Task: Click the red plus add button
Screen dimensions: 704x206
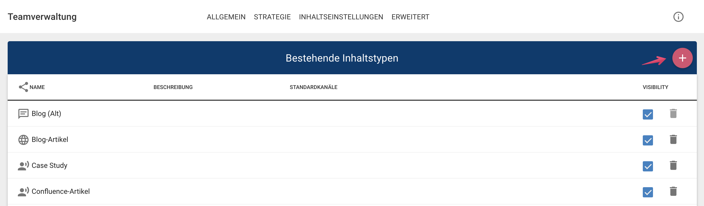Action: (x=682, y=58)
